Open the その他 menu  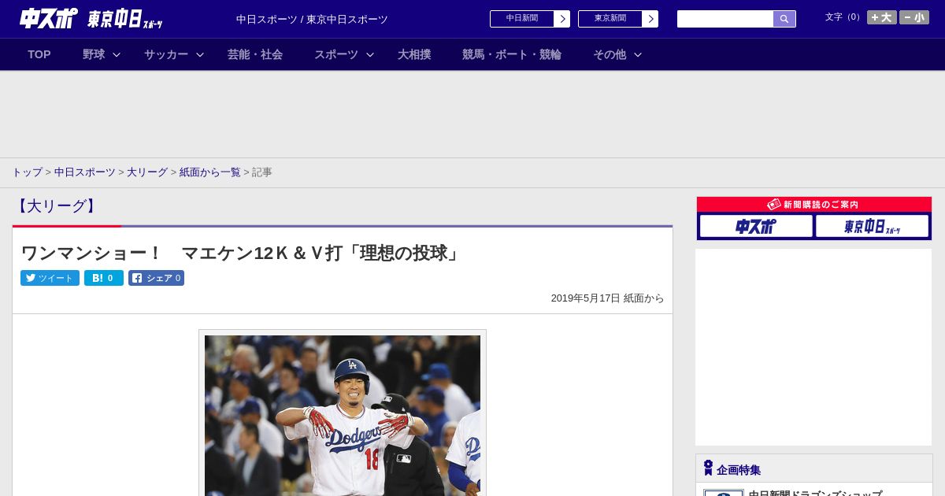(610, 54)
